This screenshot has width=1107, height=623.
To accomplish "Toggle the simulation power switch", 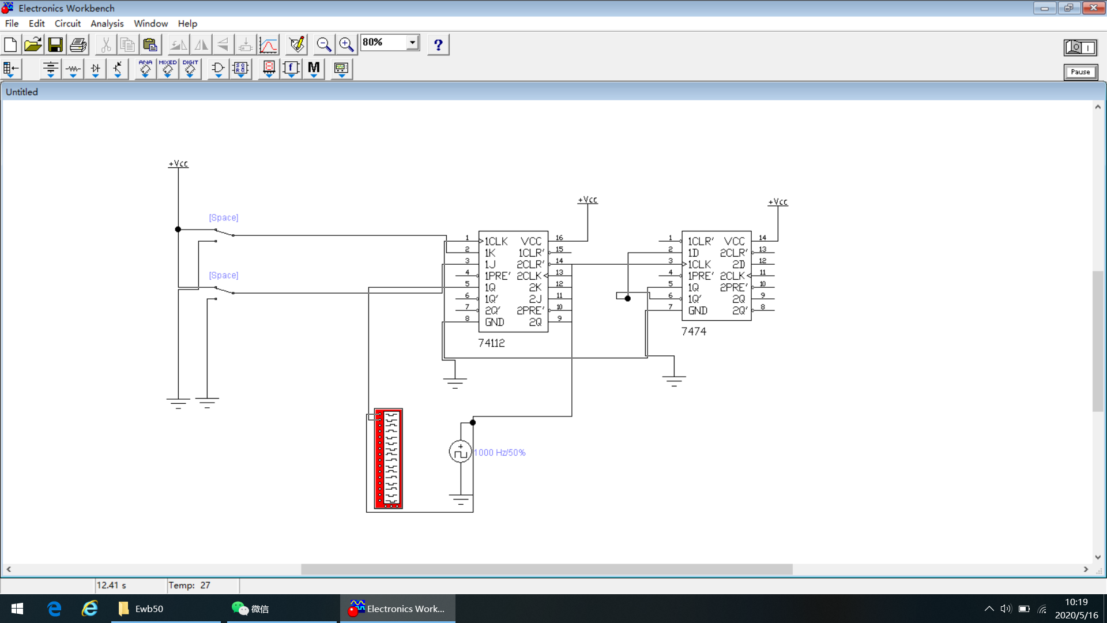I will [1080, 47].
